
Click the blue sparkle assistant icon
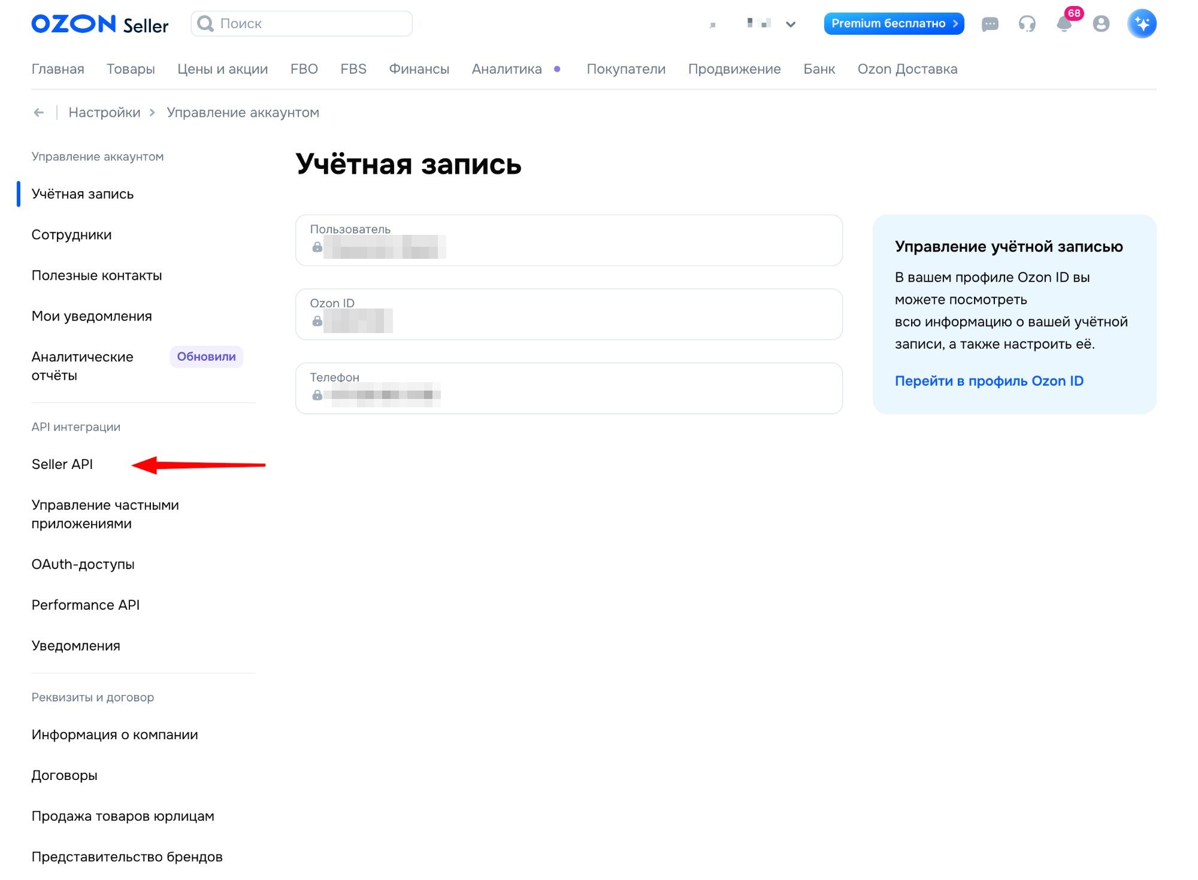[1142, 24]
